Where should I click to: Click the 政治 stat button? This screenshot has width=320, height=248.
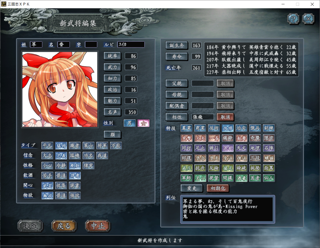coord(112,89)
